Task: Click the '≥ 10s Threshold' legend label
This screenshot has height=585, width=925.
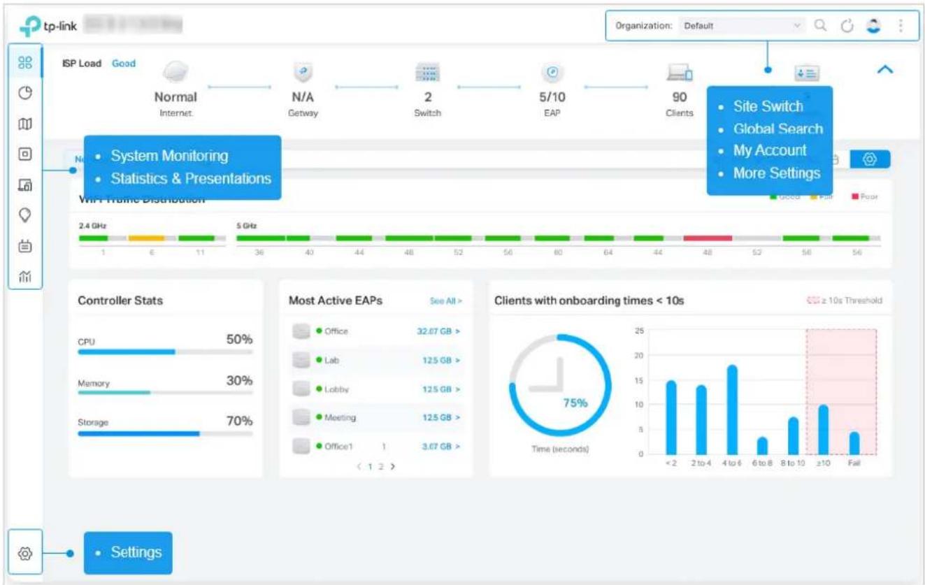Action: 852,301
